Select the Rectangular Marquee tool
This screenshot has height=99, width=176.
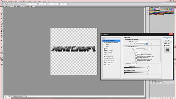point(2,12)
